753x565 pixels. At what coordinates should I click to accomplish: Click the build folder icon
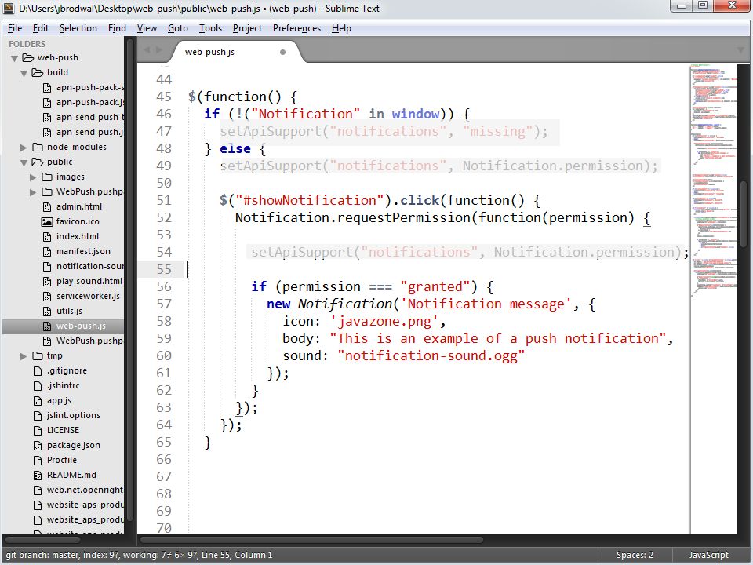pyautogui.click(x=38, y=72)
